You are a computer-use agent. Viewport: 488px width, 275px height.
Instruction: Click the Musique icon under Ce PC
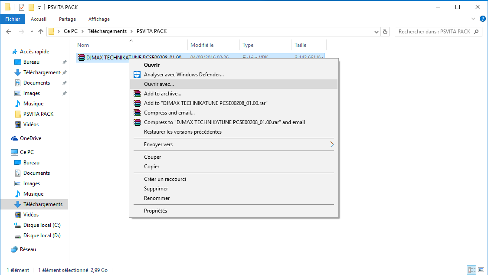click(18, 194)
